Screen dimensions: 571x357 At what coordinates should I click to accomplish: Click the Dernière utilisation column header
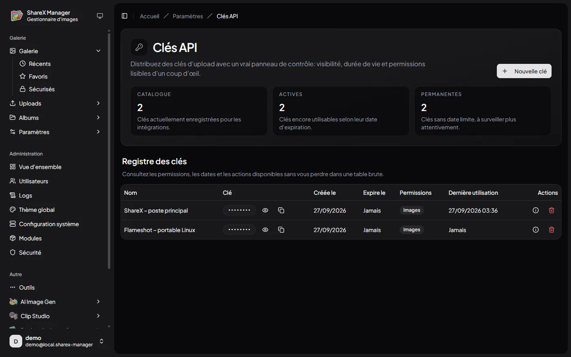(473, 192)
